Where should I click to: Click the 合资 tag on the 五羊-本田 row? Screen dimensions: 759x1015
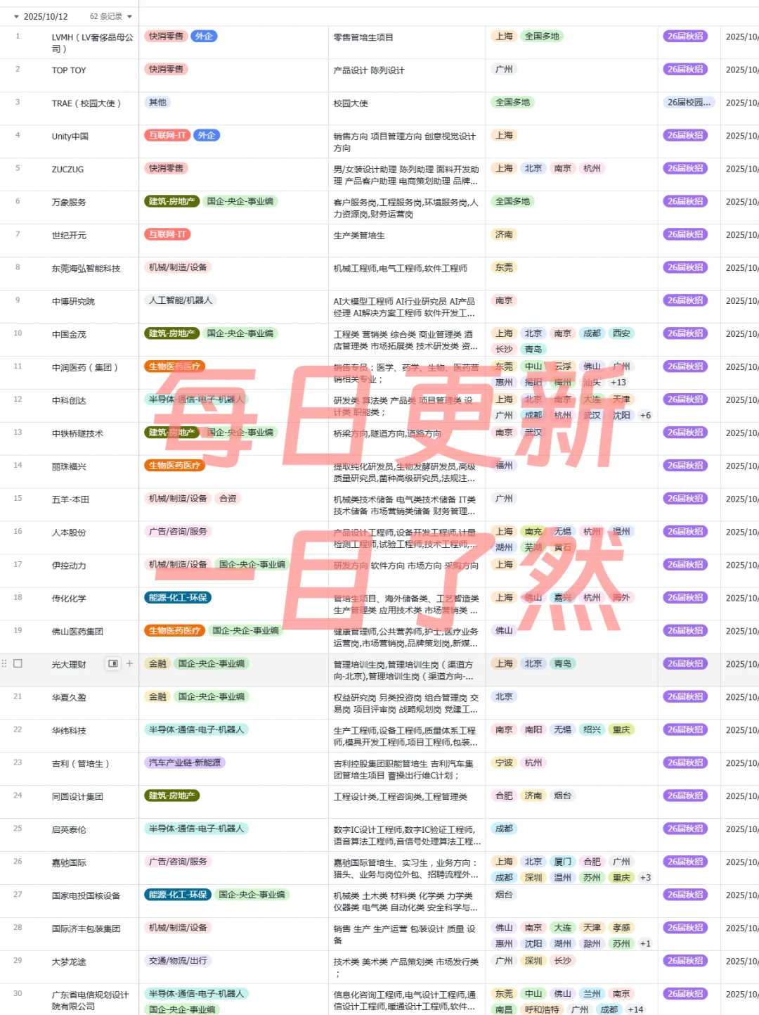(228, 498)
